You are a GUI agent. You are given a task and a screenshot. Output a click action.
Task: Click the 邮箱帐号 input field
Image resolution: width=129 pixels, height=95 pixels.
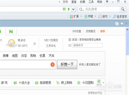[x=87, y=45]
